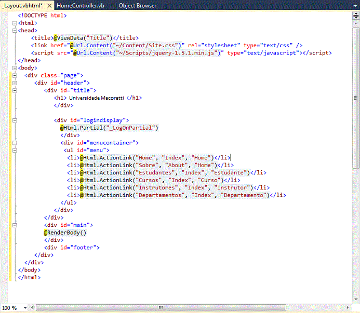
Task: Click on @ViewData("Title") in title tag
Action: pyautogui.click(x=83, y=38)
